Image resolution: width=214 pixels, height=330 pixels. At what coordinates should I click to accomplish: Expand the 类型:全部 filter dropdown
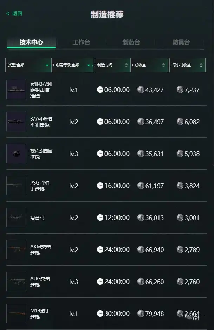28,65
